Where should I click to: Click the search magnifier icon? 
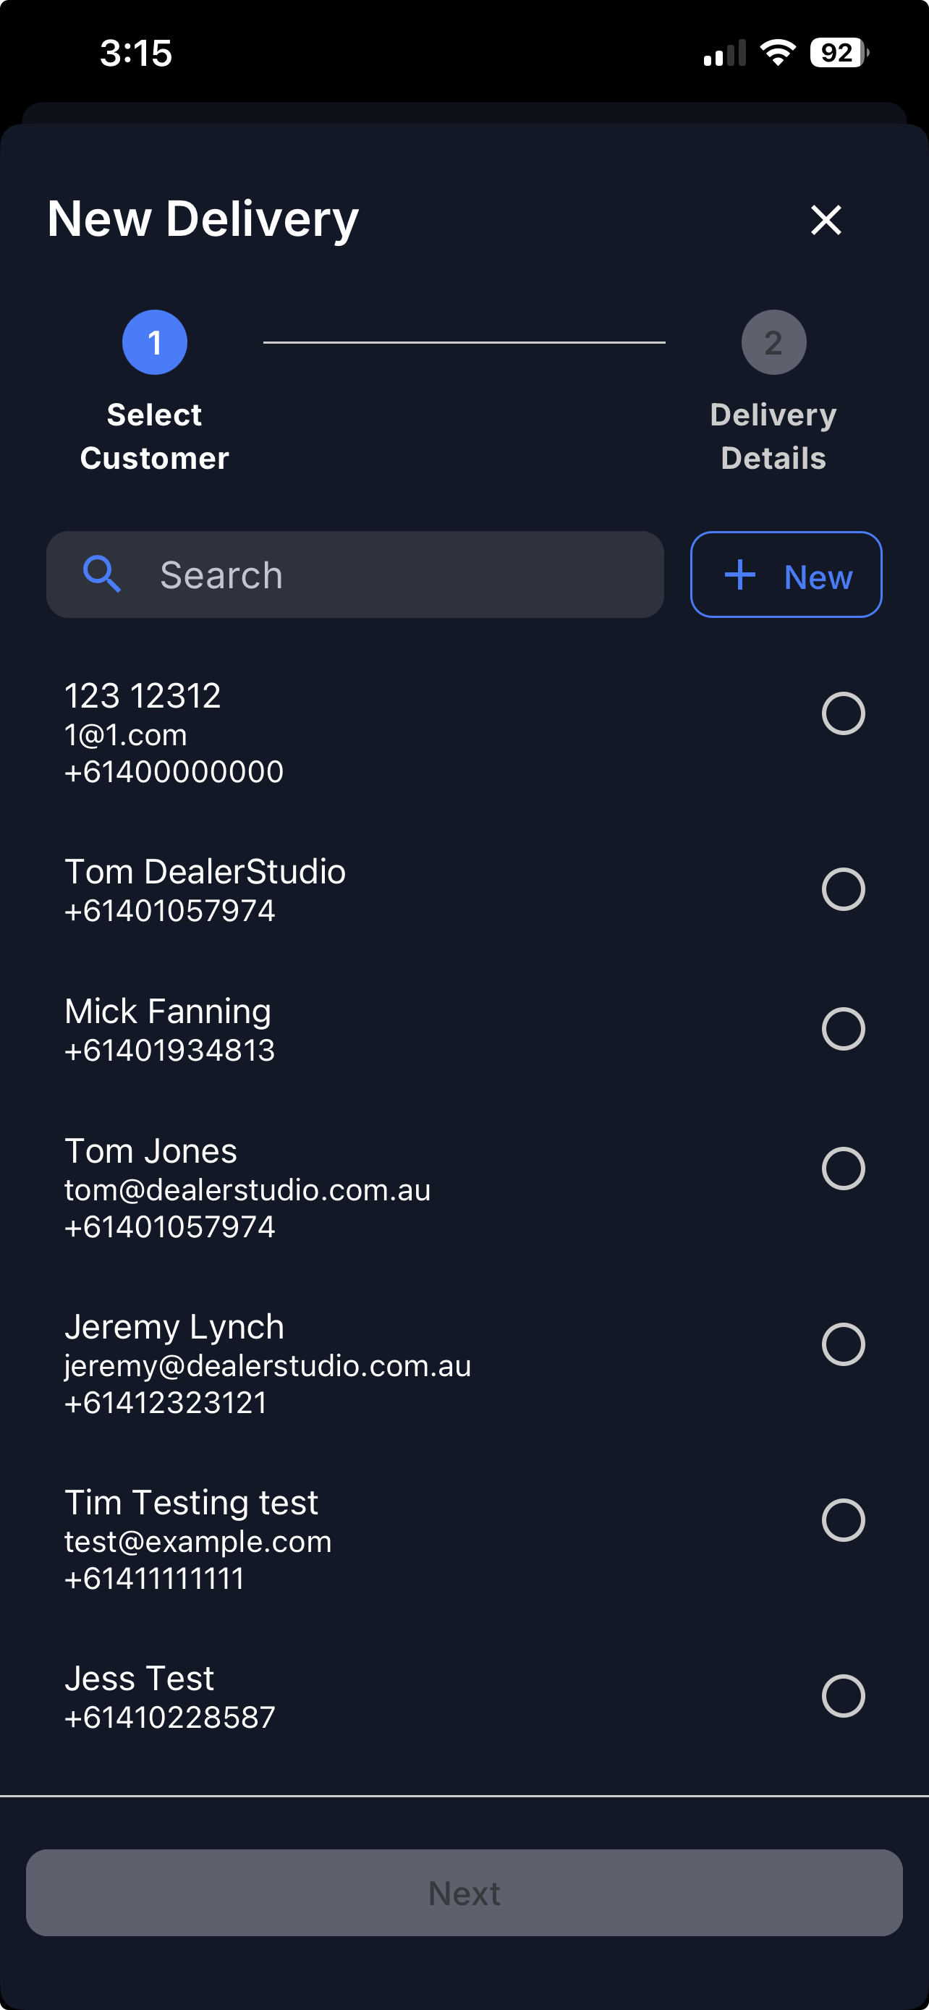click(x=102, y=575)
